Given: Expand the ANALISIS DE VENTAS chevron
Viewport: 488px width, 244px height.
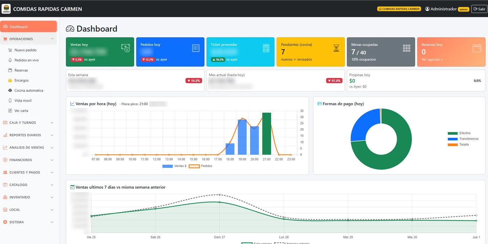Looking at the screenshot, I should pyautogui.click(x=52, y=148).
